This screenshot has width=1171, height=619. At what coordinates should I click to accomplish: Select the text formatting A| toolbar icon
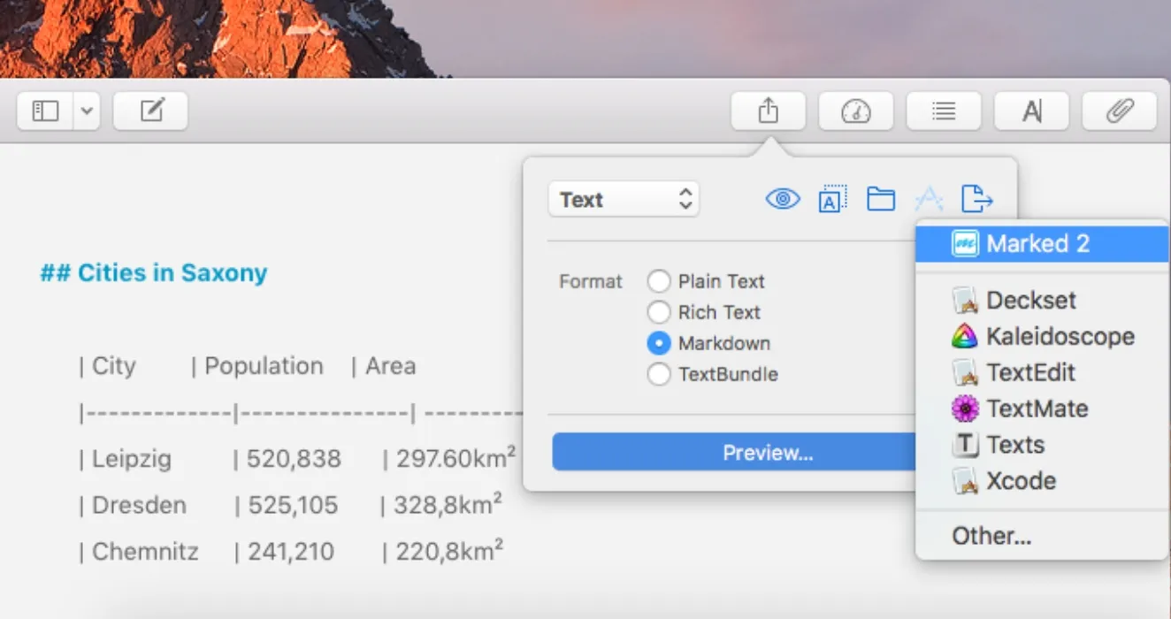tap(1031, 111)
